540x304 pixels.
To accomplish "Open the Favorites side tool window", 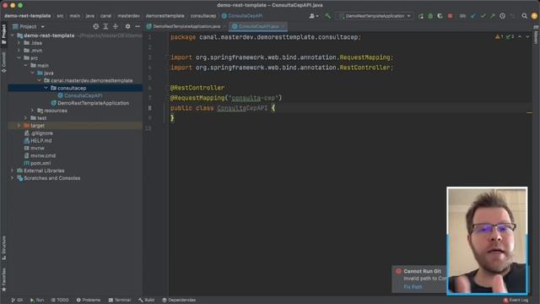I will coord(3,280).
